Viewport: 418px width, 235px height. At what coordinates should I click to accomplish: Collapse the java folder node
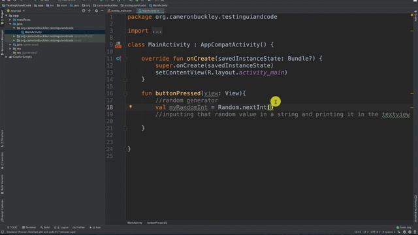pyautogui.click(x=10, y=23)
